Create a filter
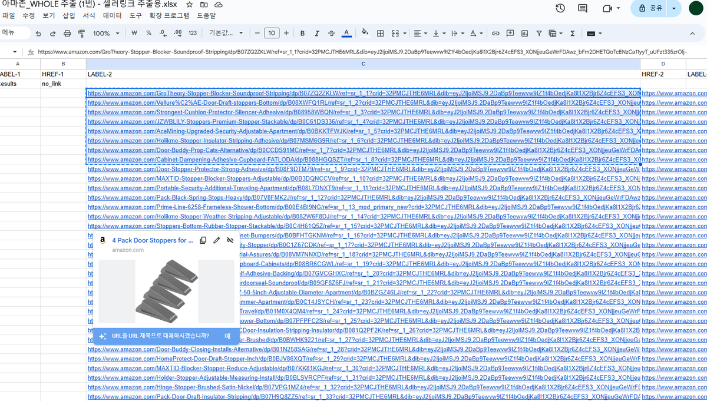 coord(539,34)
